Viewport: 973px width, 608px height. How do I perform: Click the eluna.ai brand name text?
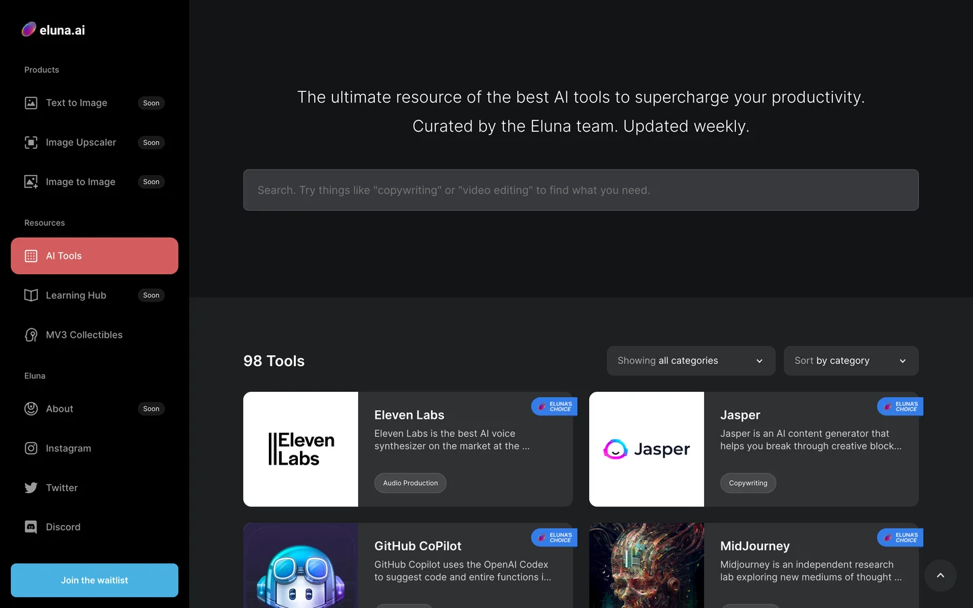point(62,30)
